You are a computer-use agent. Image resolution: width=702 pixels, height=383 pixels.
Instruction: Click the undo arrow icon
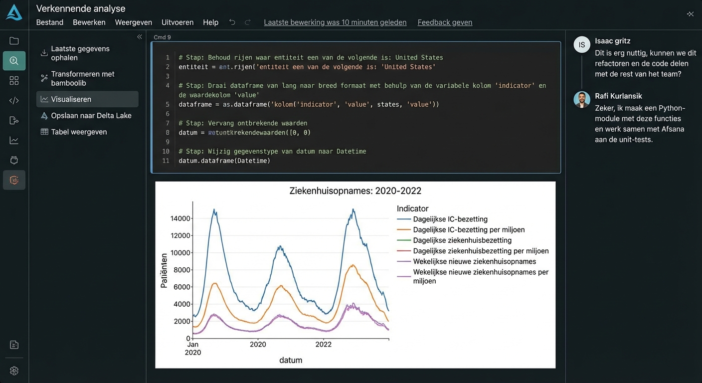[232, 22]
